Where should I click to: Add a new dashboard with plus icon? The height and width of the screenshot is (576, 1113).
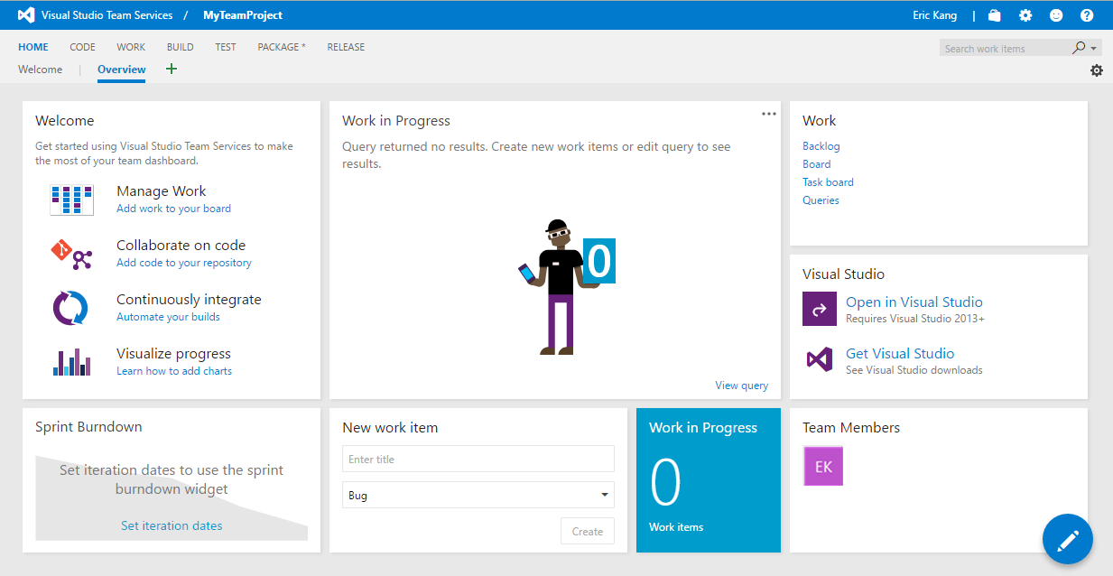pyautogui.click(x=172, y=70)
